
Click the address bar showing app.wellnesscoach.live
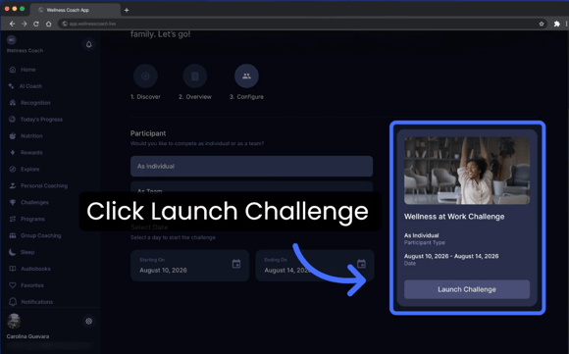(303, 24)
